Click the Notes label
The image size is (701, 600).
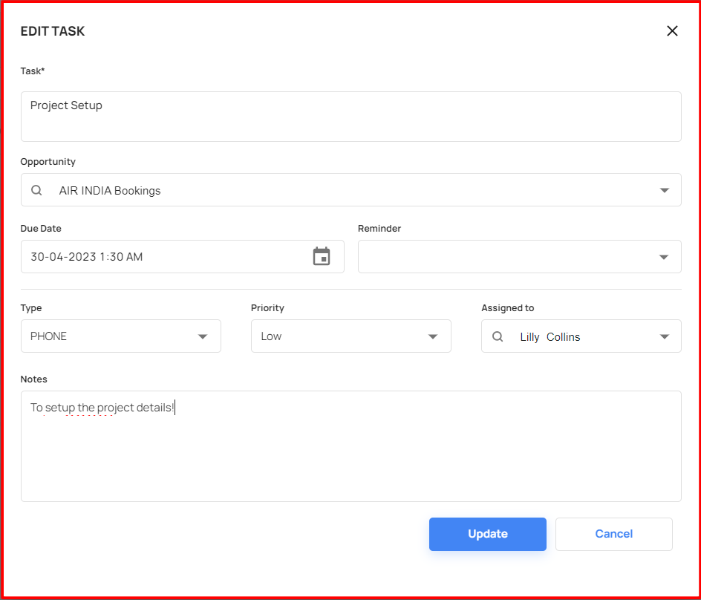coord(34,379)
